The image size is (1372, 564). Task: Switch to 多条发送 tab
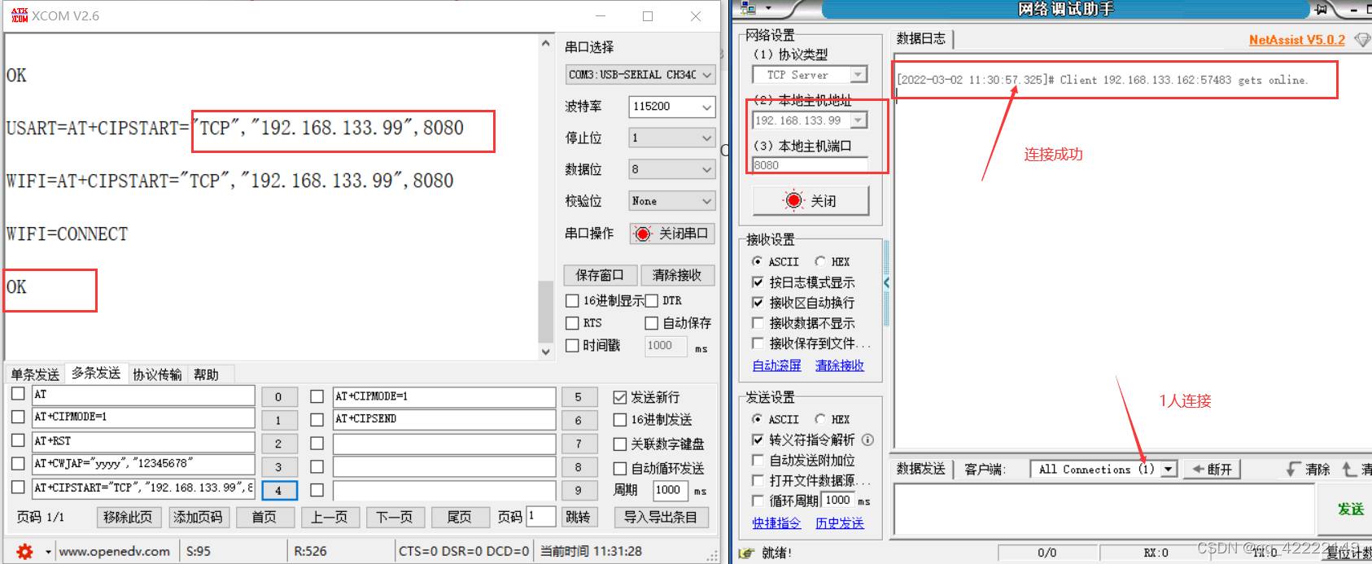(96, 373)
